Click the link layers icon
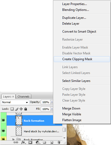 (16, 142)
